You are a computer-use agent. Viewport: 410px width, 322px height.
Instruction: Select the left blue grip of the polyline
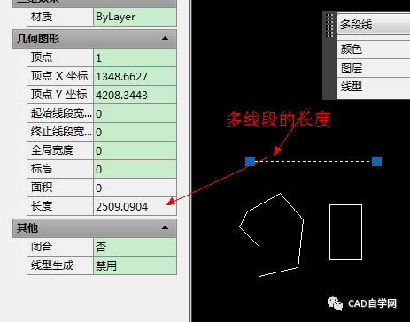[251, 161]
